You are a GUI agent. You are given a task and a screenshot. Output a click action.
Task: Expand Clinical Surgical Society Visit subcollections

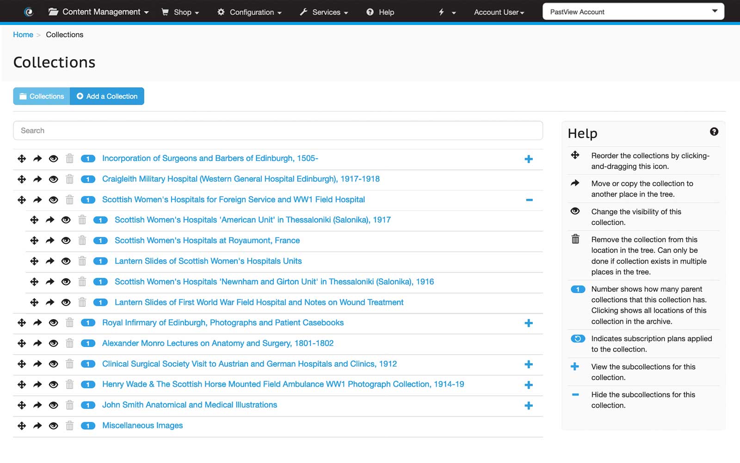(x=529, y=364)
